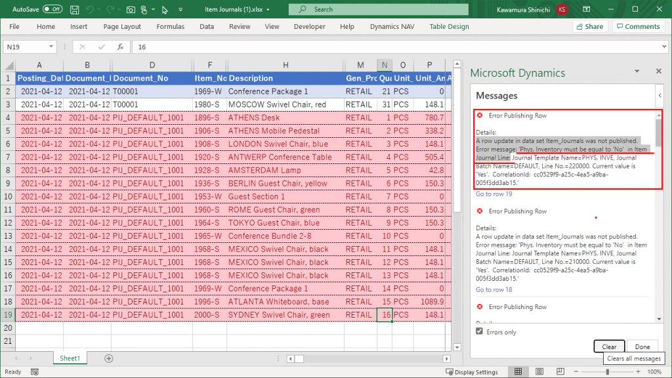Screen dimensions: 672x378
Task: Open the Data tab
Action: coord(207,26)
